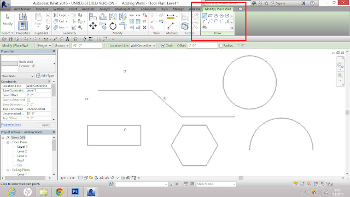Select the Rectangle draw tool

[210, 16]
